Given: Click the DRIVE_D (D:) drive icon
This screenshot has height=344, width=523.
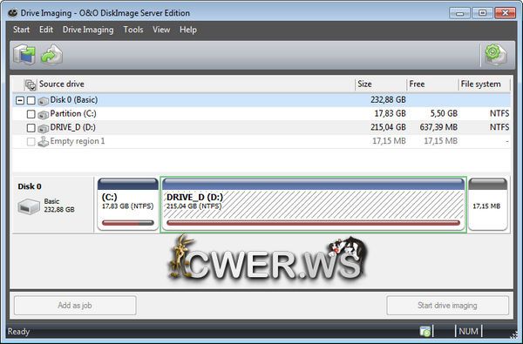Looking at the screenshot, I should click(43, 128).
